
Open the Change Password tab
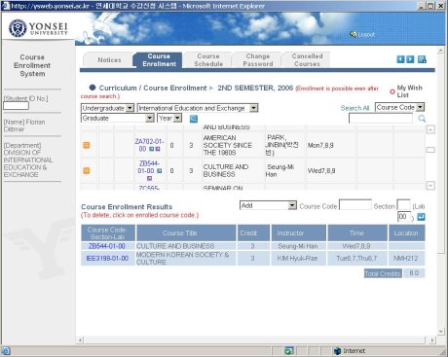[x=258, y=60]
